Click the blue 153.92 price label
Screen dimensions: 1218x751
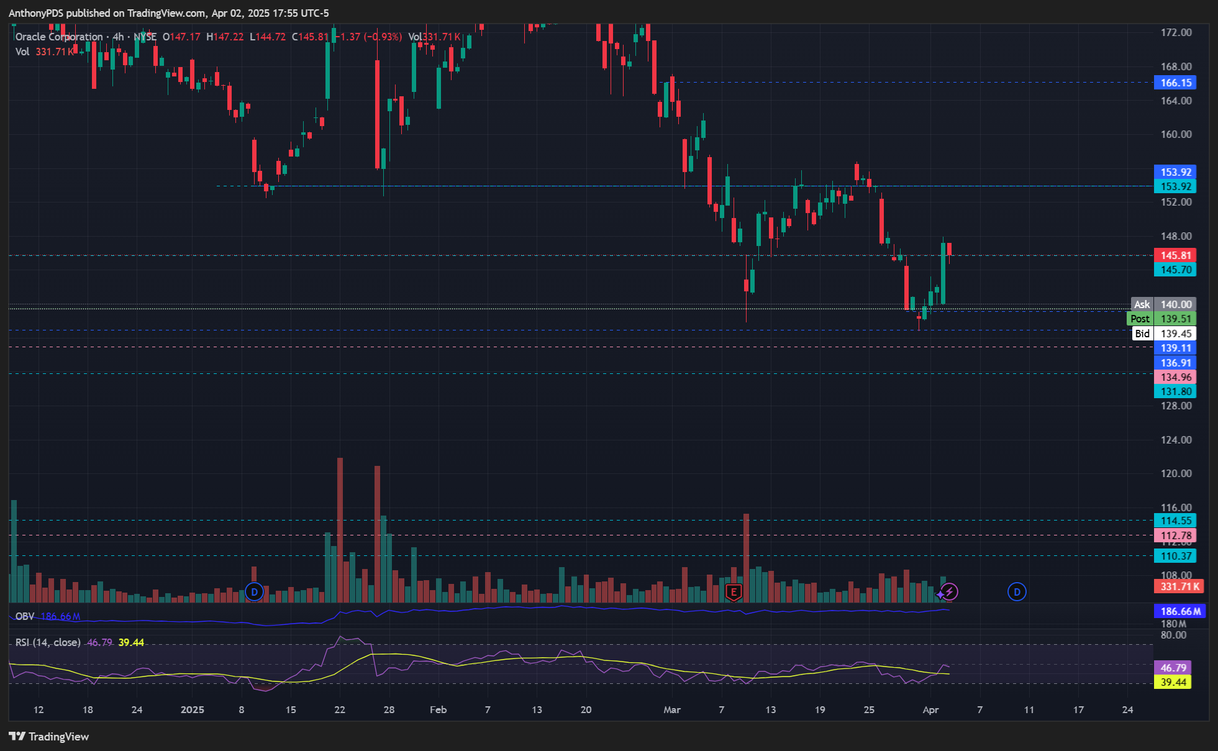pyautogui.click(x=1175, y=172)
